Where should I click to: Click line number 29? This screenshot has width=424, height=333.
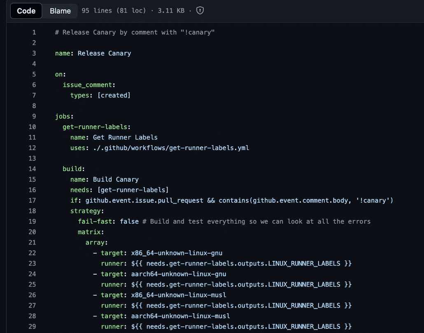click(x=33, y=326)
